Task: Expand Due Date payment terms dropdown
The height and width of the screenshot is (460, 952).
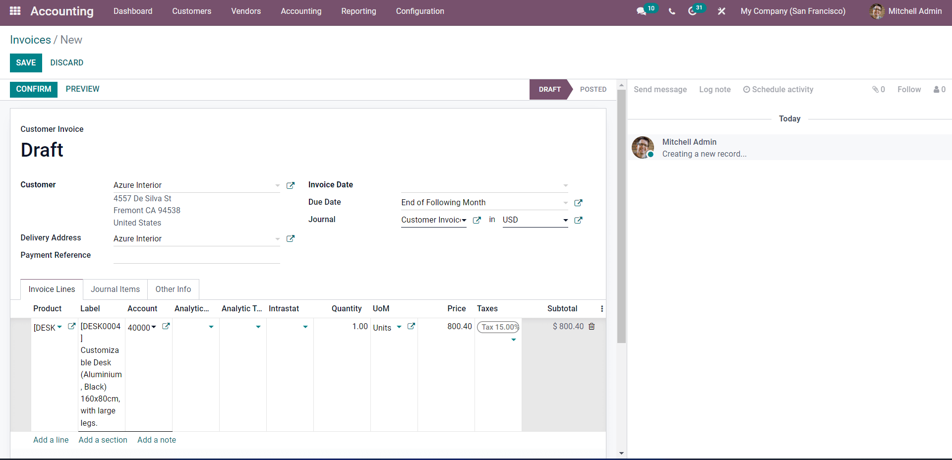Action: (x=565, y=203)
